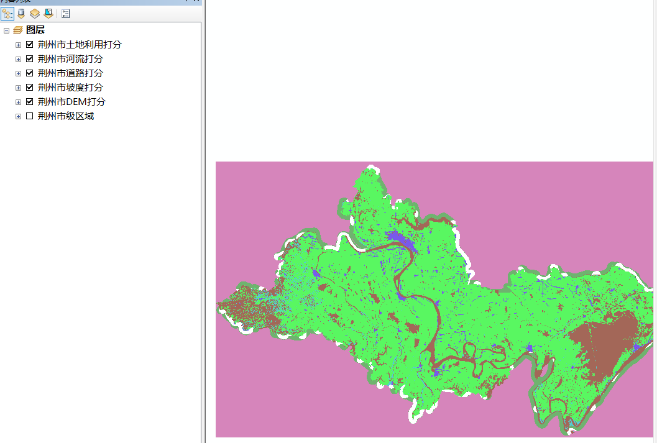Viewport: 657px width, 443px height.
Task: Select layer name 荆州市土地利用打分
Action: pos(80,44)
